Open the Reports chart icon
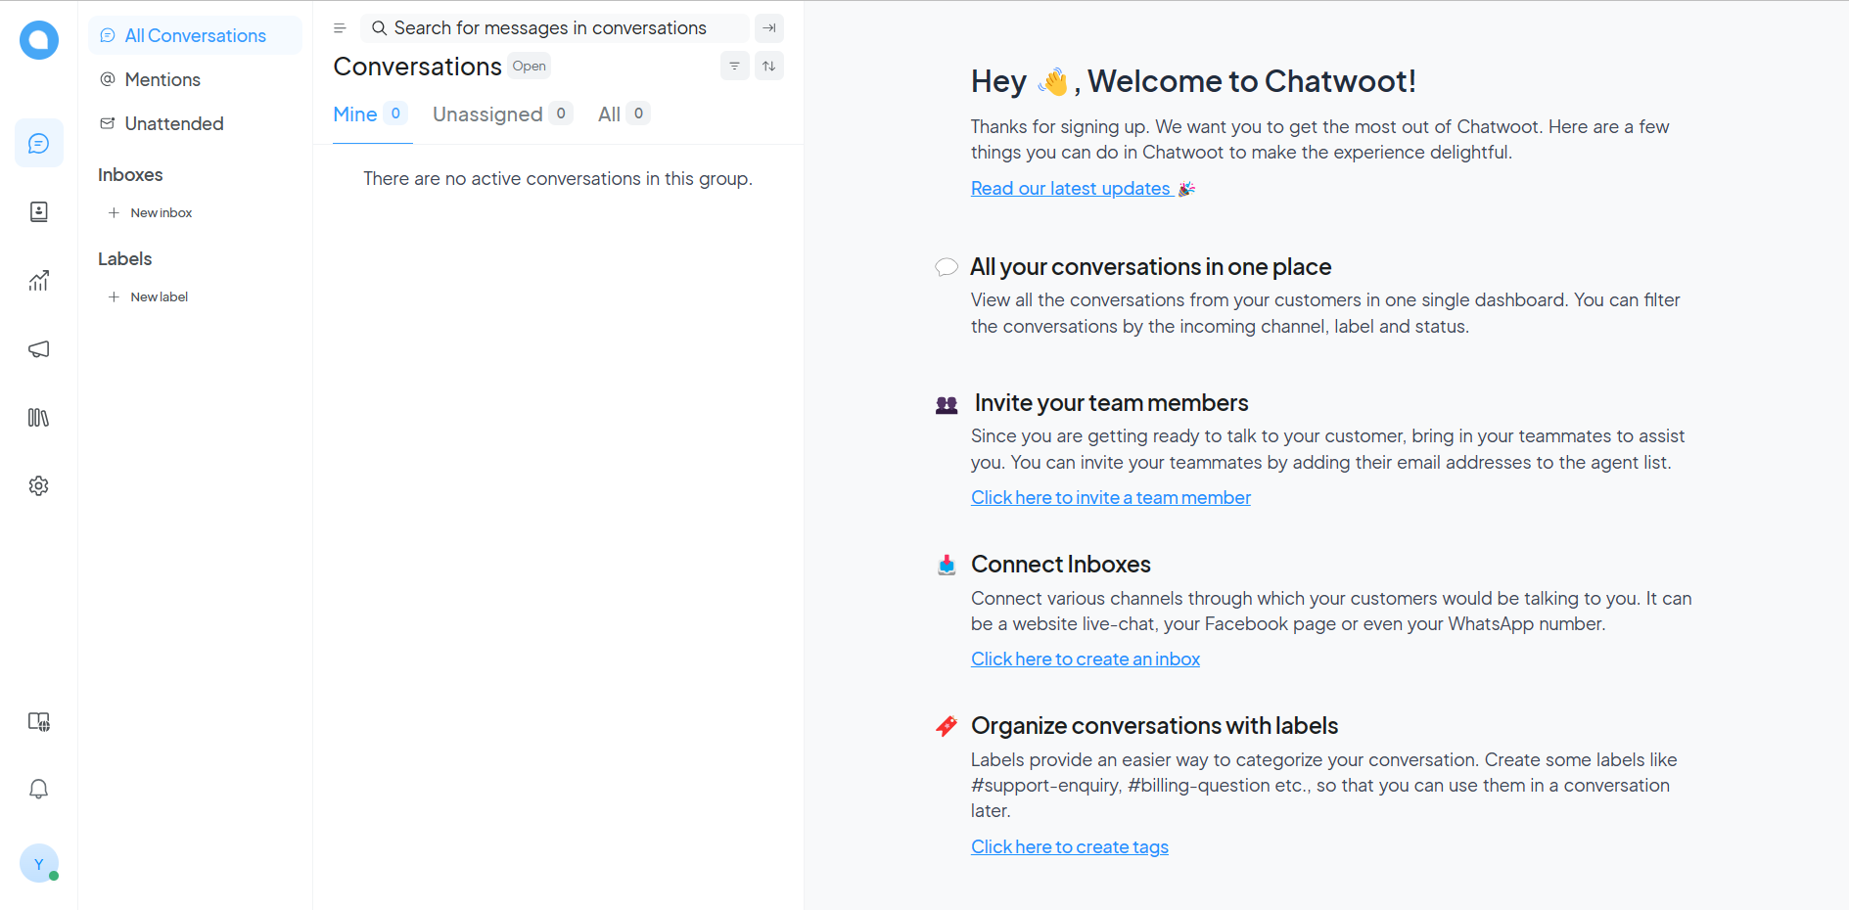Screen dimensions: 1849x910 [x=39, y=281]
